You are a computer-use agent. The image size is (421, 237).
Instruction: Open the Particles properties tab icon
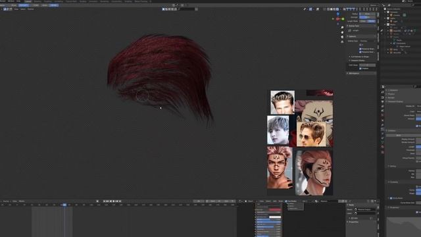point(383,129)
